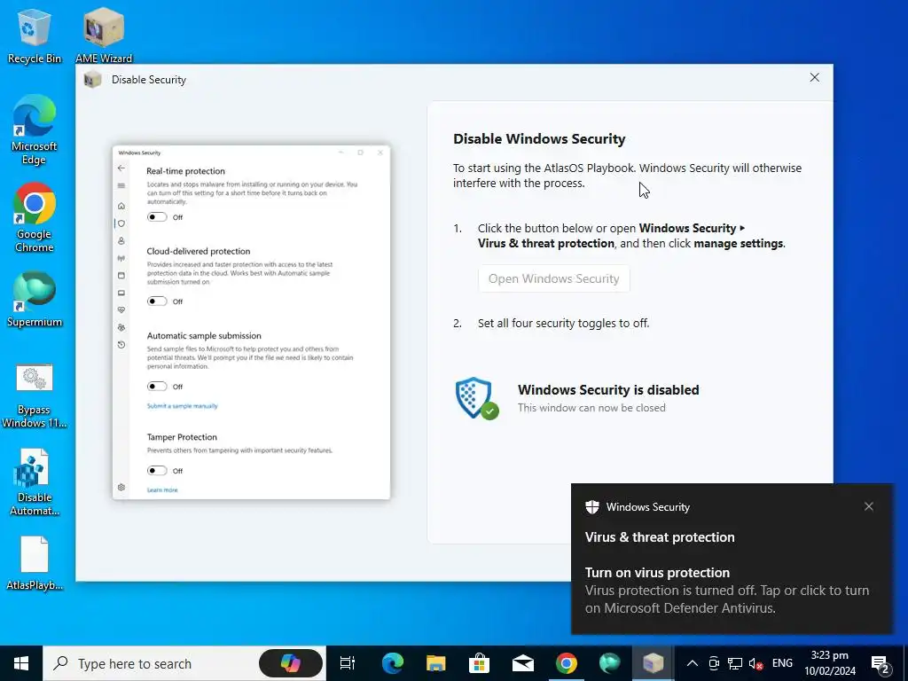Viewport: 908px width, 681px height.
Task: Open the Recycle Bin desktop icon
Action: tap(34, 37)
